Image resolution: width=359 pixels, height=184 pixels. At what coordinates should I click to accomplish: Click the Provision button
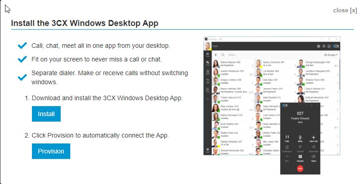(x=51, y=151)
